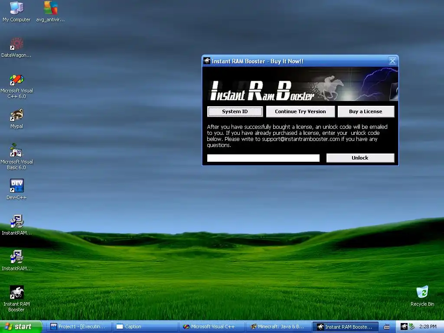Image resolution: width=444 pixels, height=333 pixels.
Task: Select the Dev-C++ desktop shortcut
Action: pos(16,189)
